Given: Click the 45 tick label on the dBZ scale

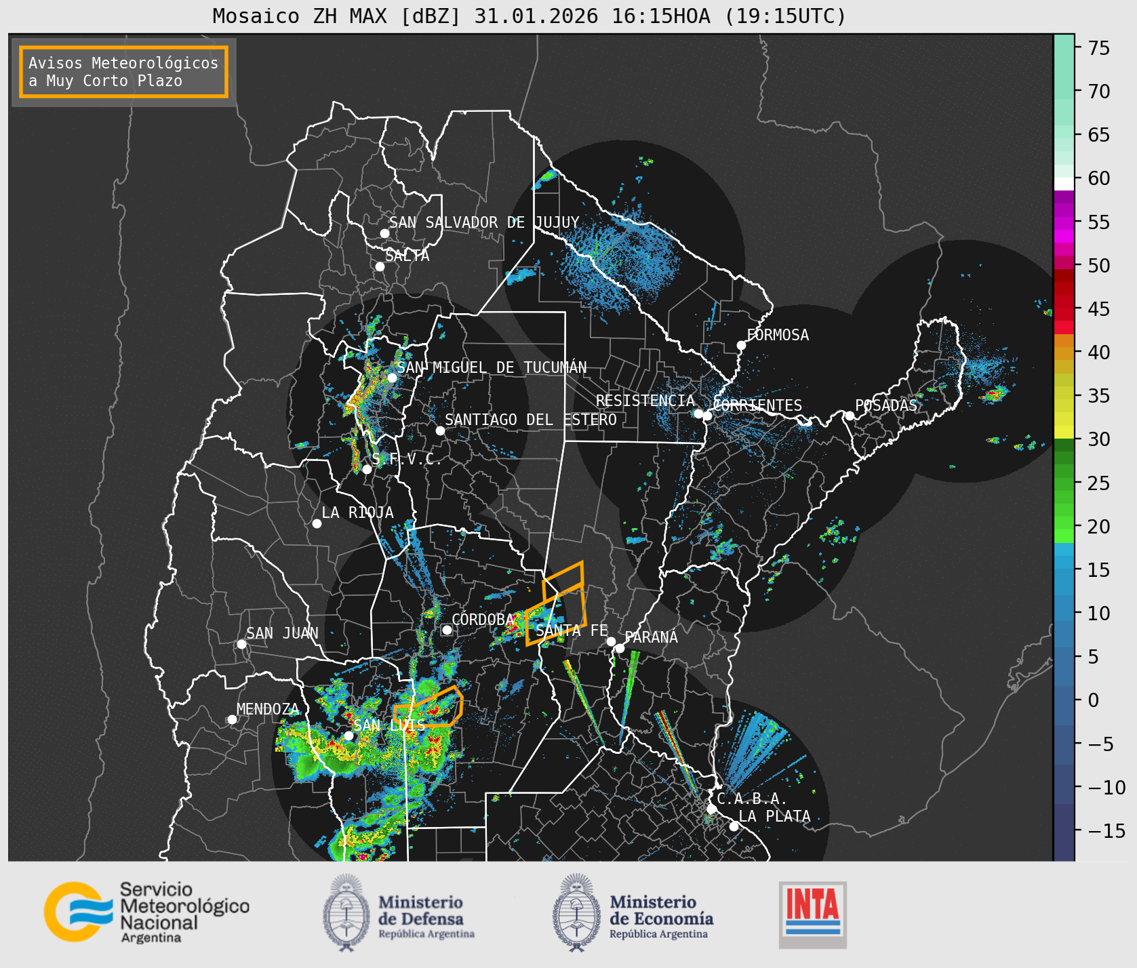Looking at the screenshot, I should coord(1099,309).
